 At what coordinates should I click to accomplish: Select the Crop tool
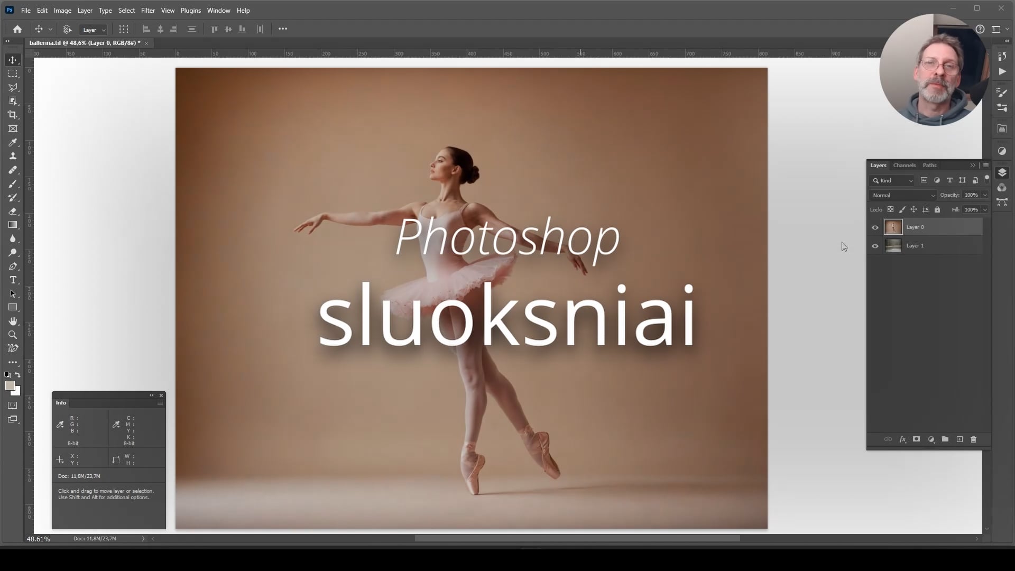(13, 115)
